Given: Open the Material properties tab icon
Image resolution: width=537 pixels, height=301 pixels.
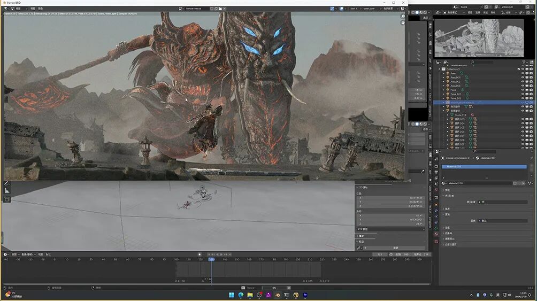Looking at the screenshot, I should click(x=436, y=234).
